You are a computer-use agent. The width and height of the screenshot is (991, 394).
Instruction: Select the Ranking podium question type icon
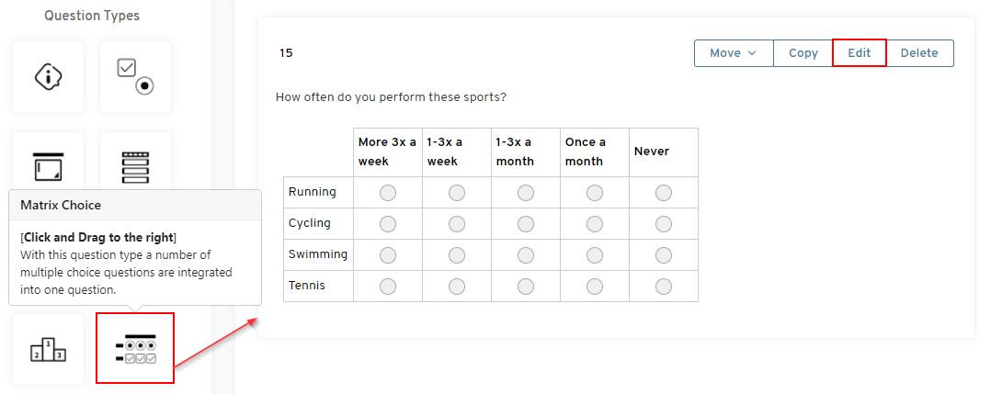[x=48, y=349]
